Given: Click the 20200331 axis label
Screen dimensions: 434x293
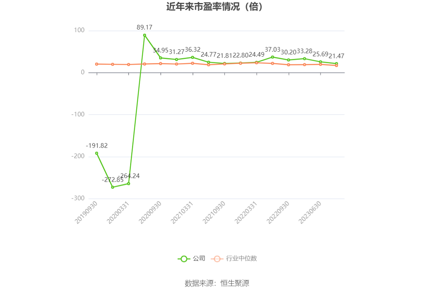Looking at the screenshot, I should [118, 212].
